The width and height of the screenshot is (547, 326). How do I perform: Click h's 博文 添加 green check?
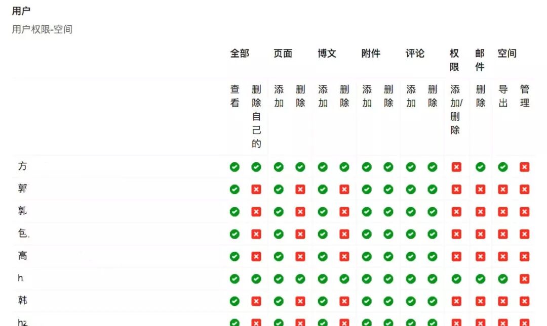pyautogui.click(x=323, y=278)
